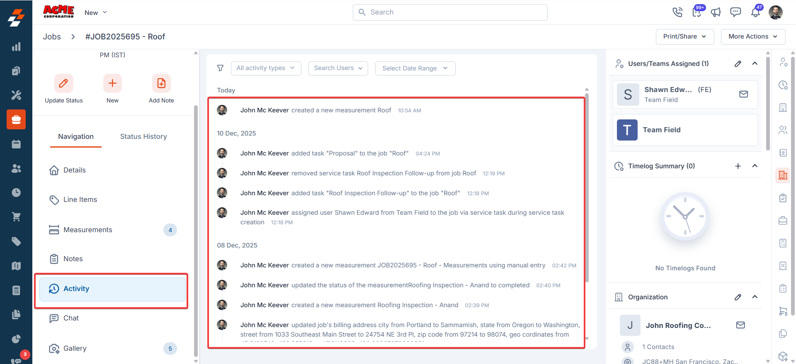The image size is (796, 364).
Task: Open the map sidebar icon
Action: (x=16, y=266)
